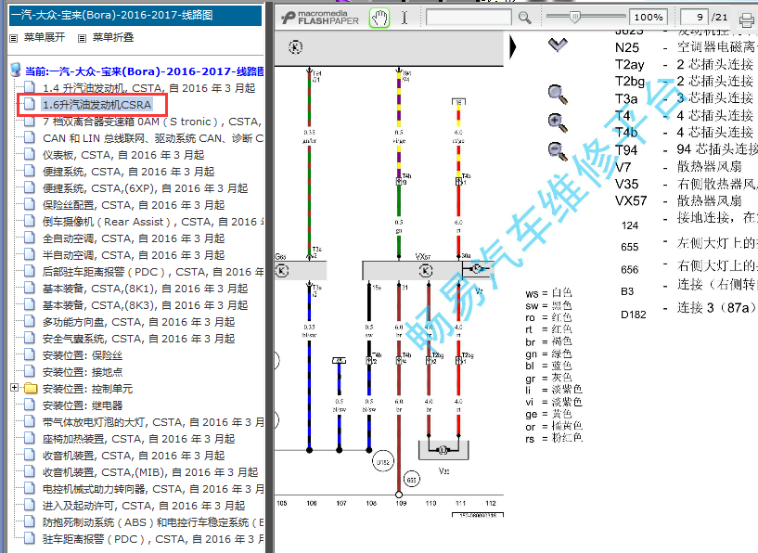Open 仪表板, CSTA entry
The image size is (758, 553).
pyautogui.click(x=123, y=155)
